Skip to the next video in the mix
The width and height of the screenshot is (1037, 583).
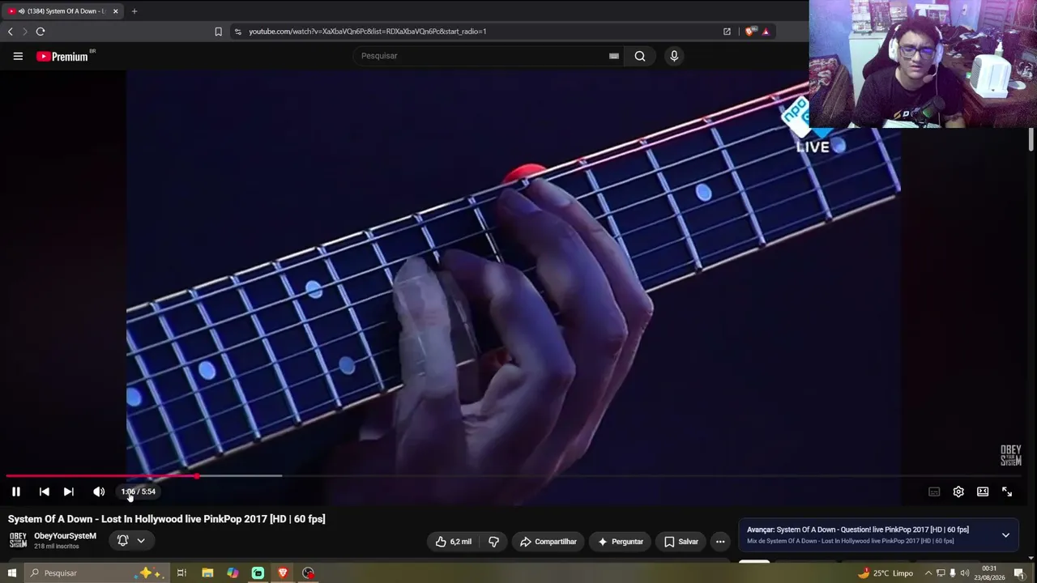pyautogui.click(x=69, y=492)
